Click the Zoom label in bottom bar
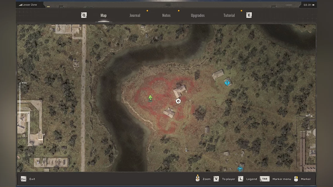 [206, 179]
